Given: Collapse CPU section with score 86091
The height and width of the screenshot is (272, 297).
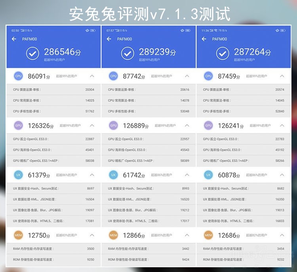Looking at the screenshot, I should point(92,76).
